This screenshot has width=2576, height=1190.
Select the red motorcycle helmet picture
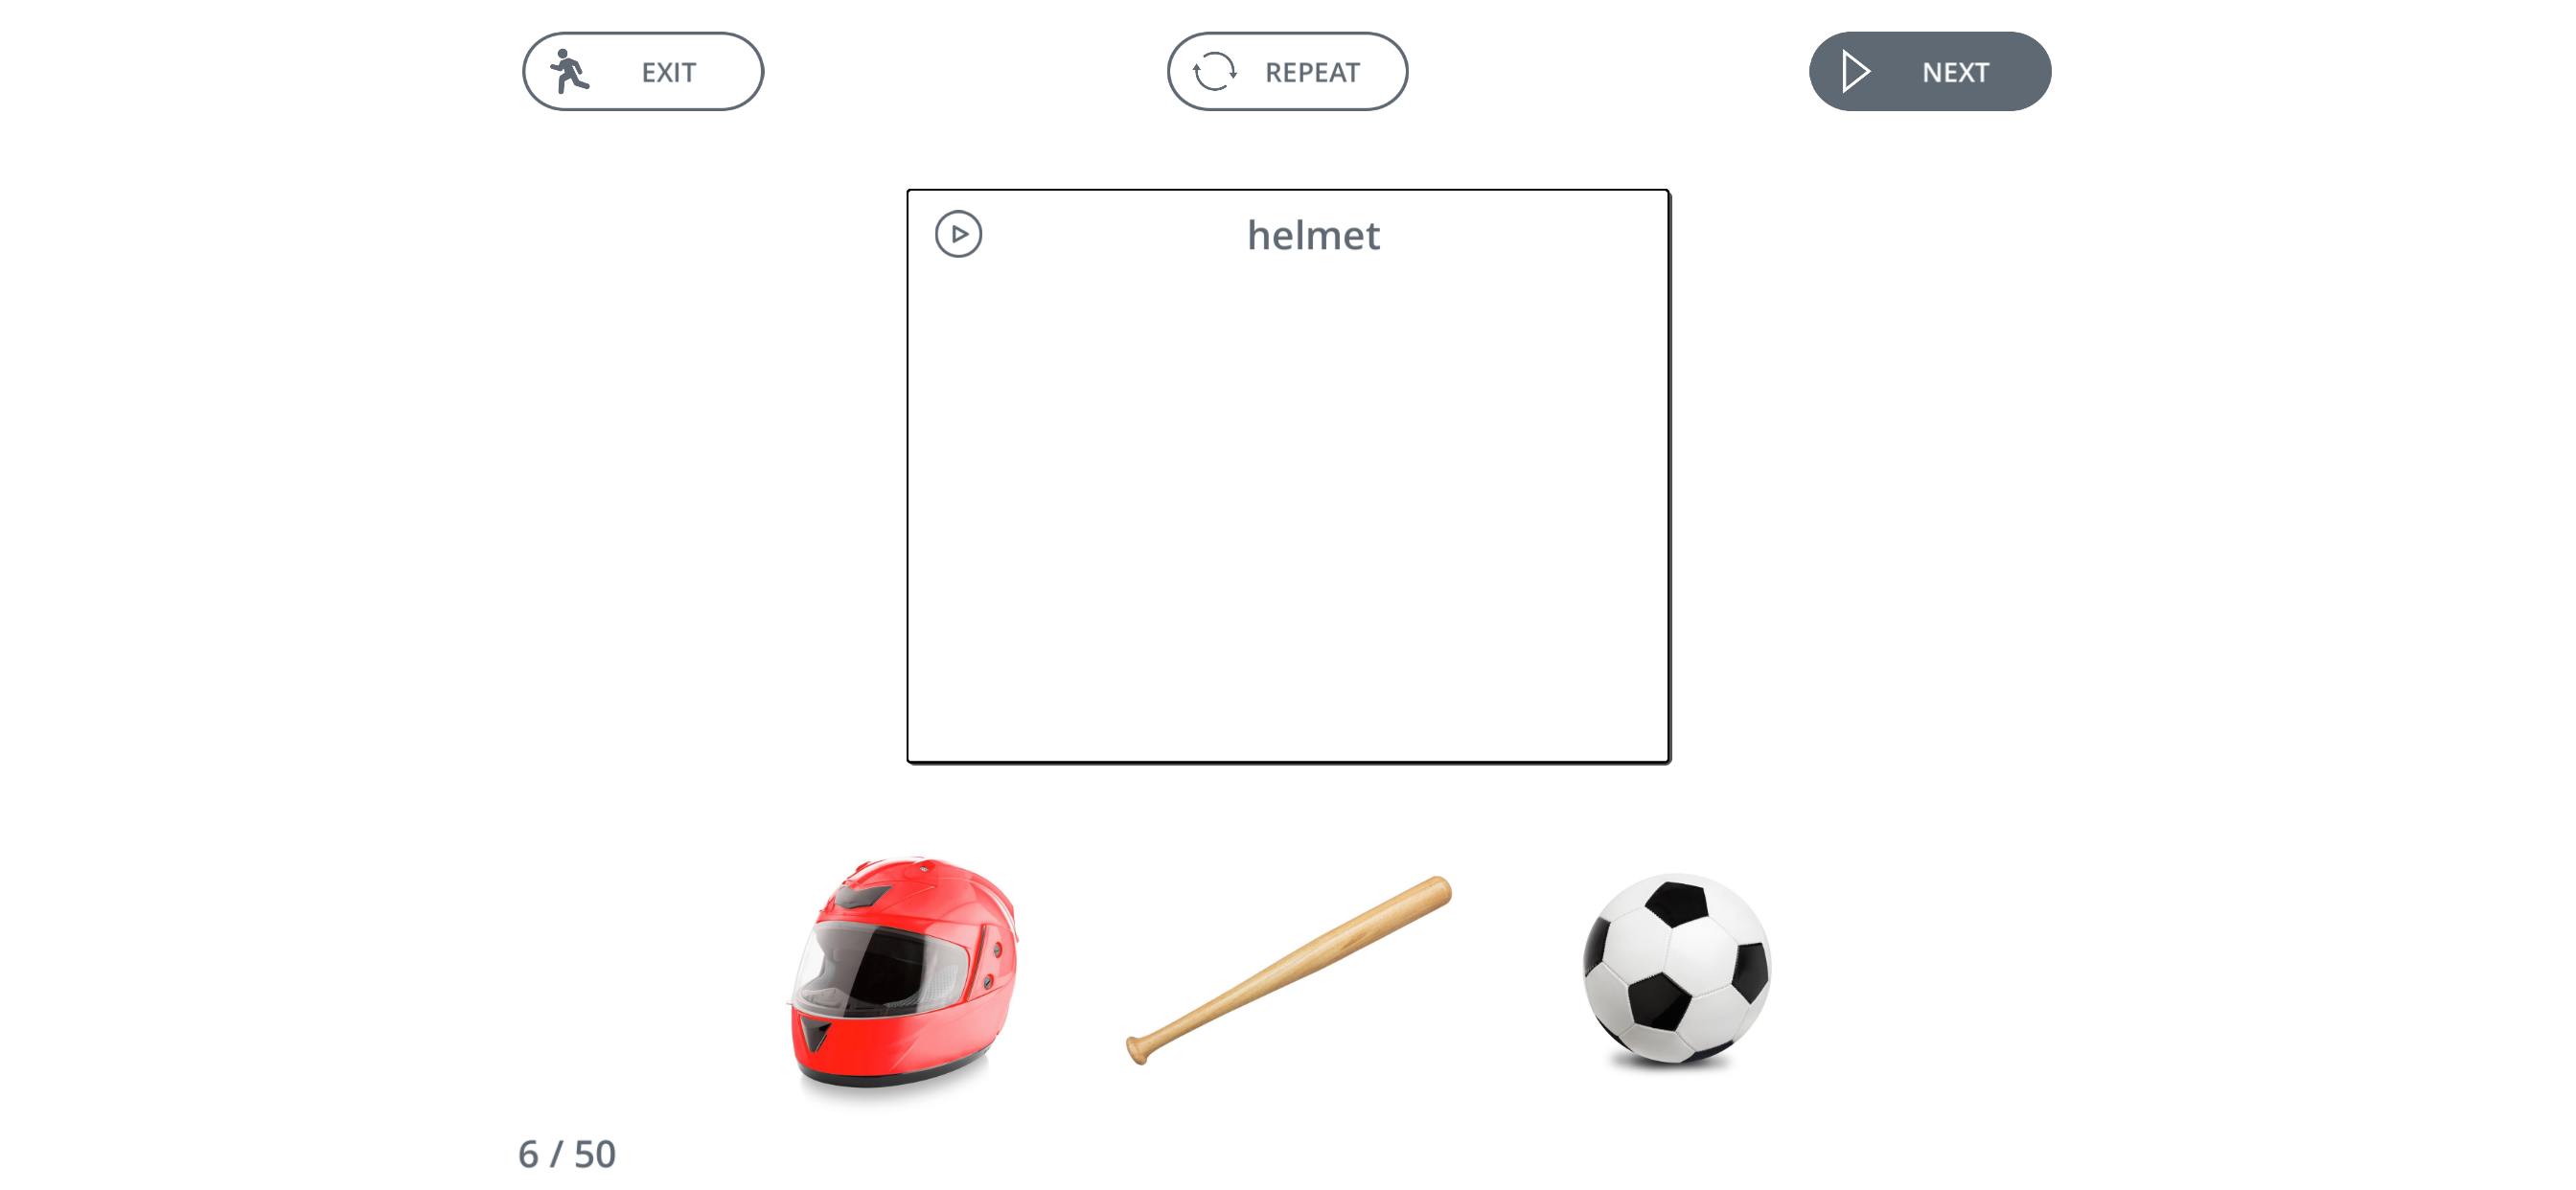pyautogui.click(x=903, y=970)
